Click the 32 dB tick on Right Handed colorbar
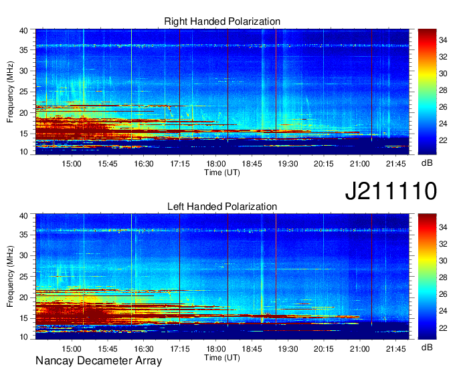The height and width of the screenshot is (369, 455). click(443, 57)
